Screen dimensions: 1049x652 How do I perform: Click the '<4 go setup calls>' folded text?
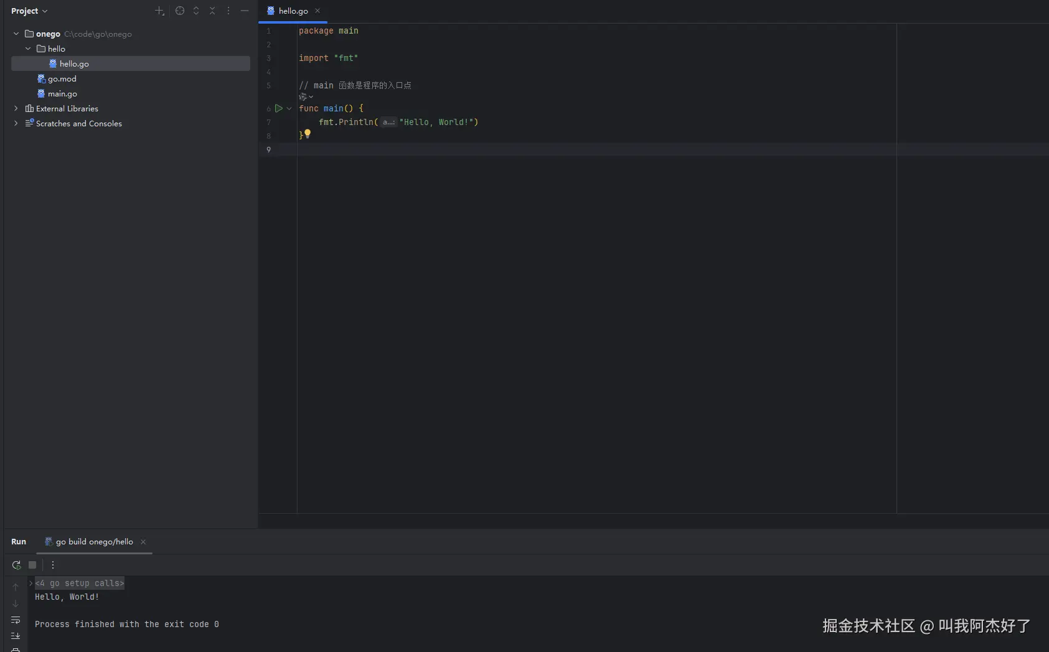(80, 583)
